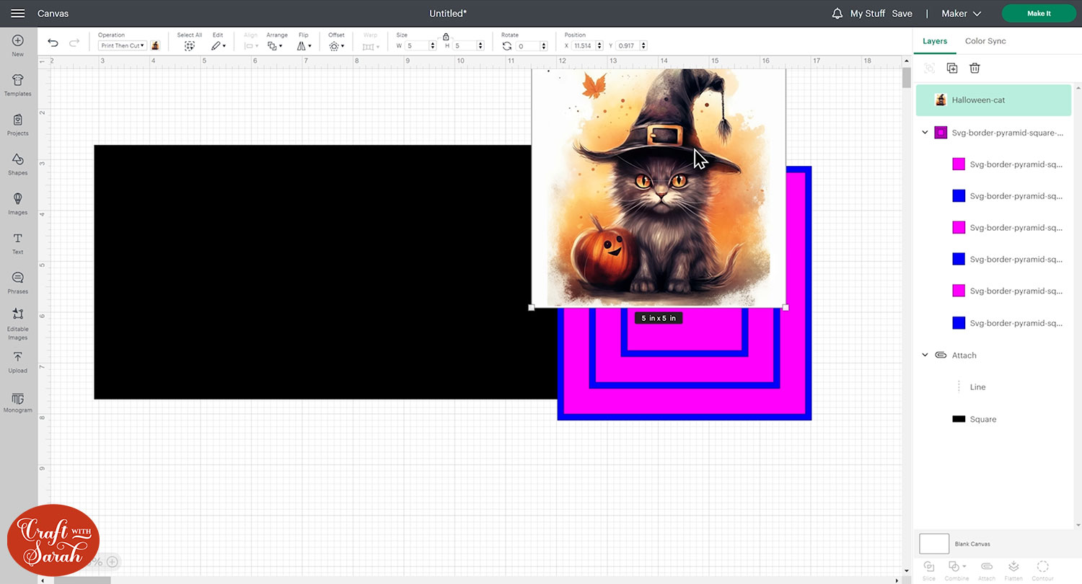Select the Square layer name

click(x=982, y=419)
